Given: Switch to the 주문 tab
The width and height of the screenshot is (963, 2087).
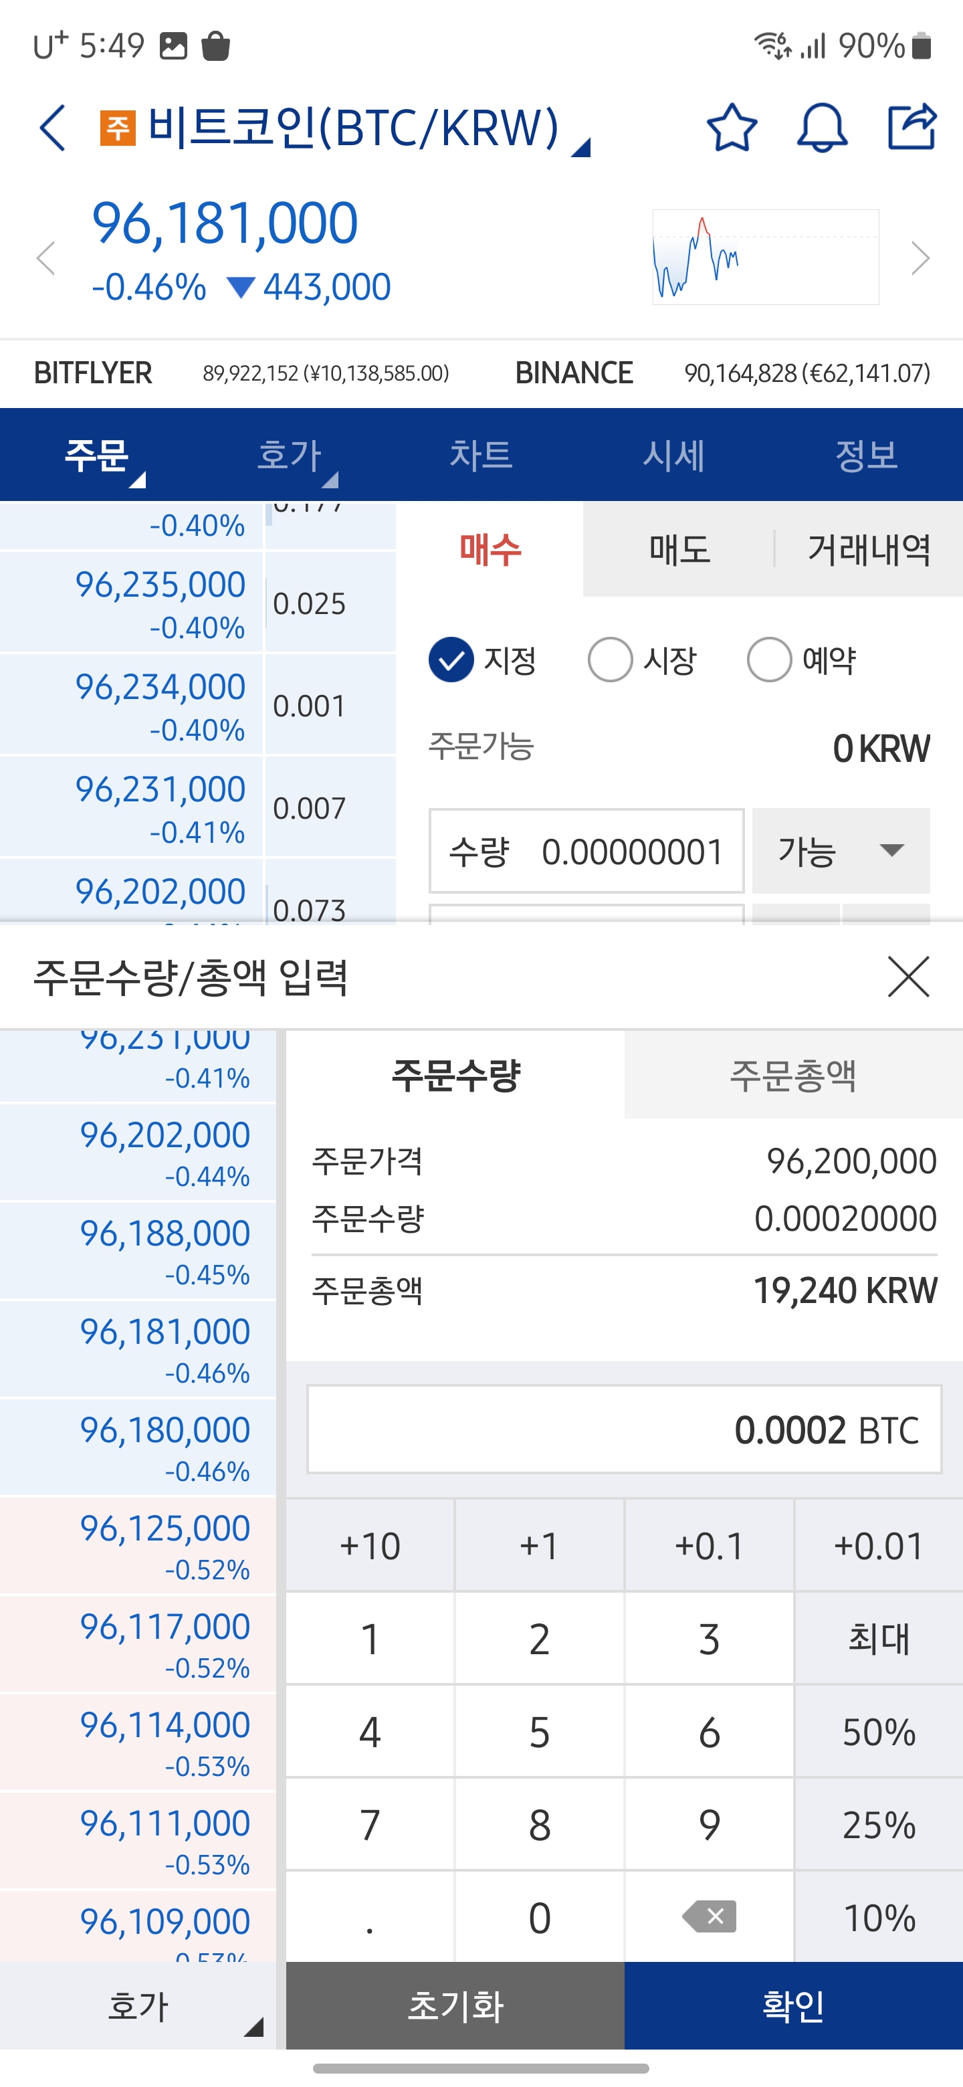Looking at the screenshot, I should (x=96, y=454).
